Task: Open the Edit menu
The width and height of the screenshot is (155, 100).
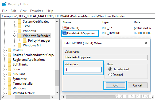Action: pyautogui.click(x=13, y=11)
